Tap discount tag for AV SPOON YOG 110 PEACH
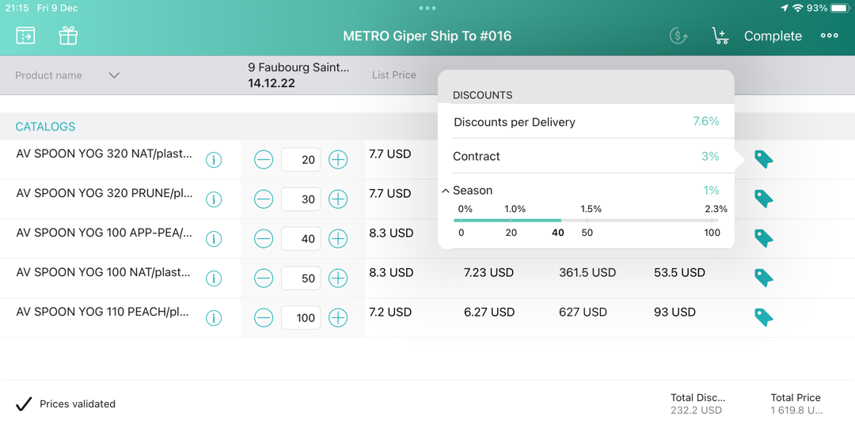 coord(763,317)
